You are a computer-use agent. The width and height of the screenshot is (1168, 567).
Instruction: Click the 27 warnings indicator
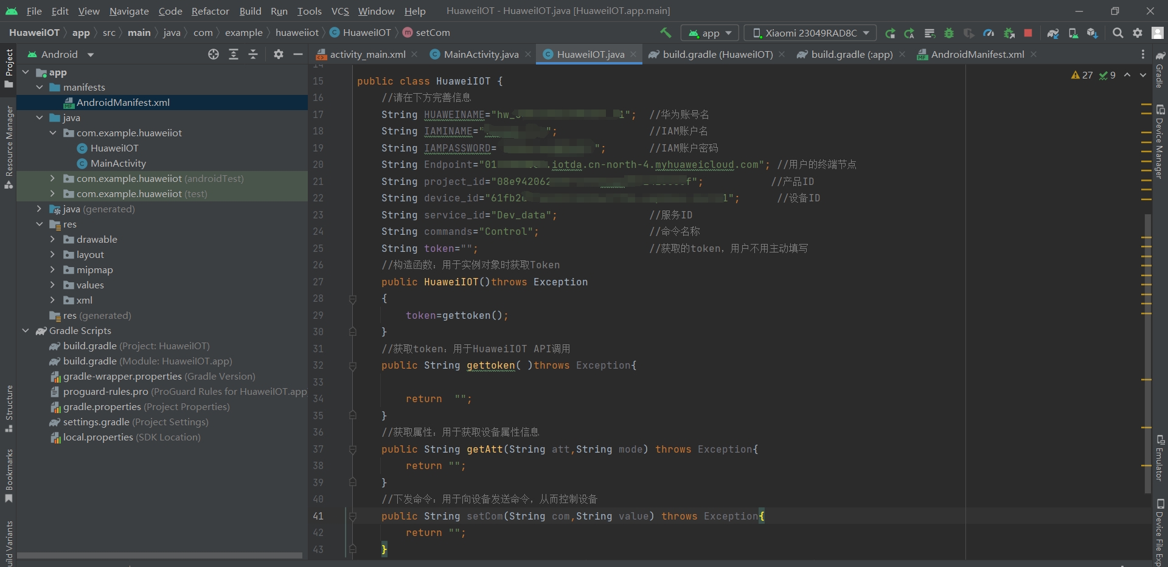tap(1082, 75)
